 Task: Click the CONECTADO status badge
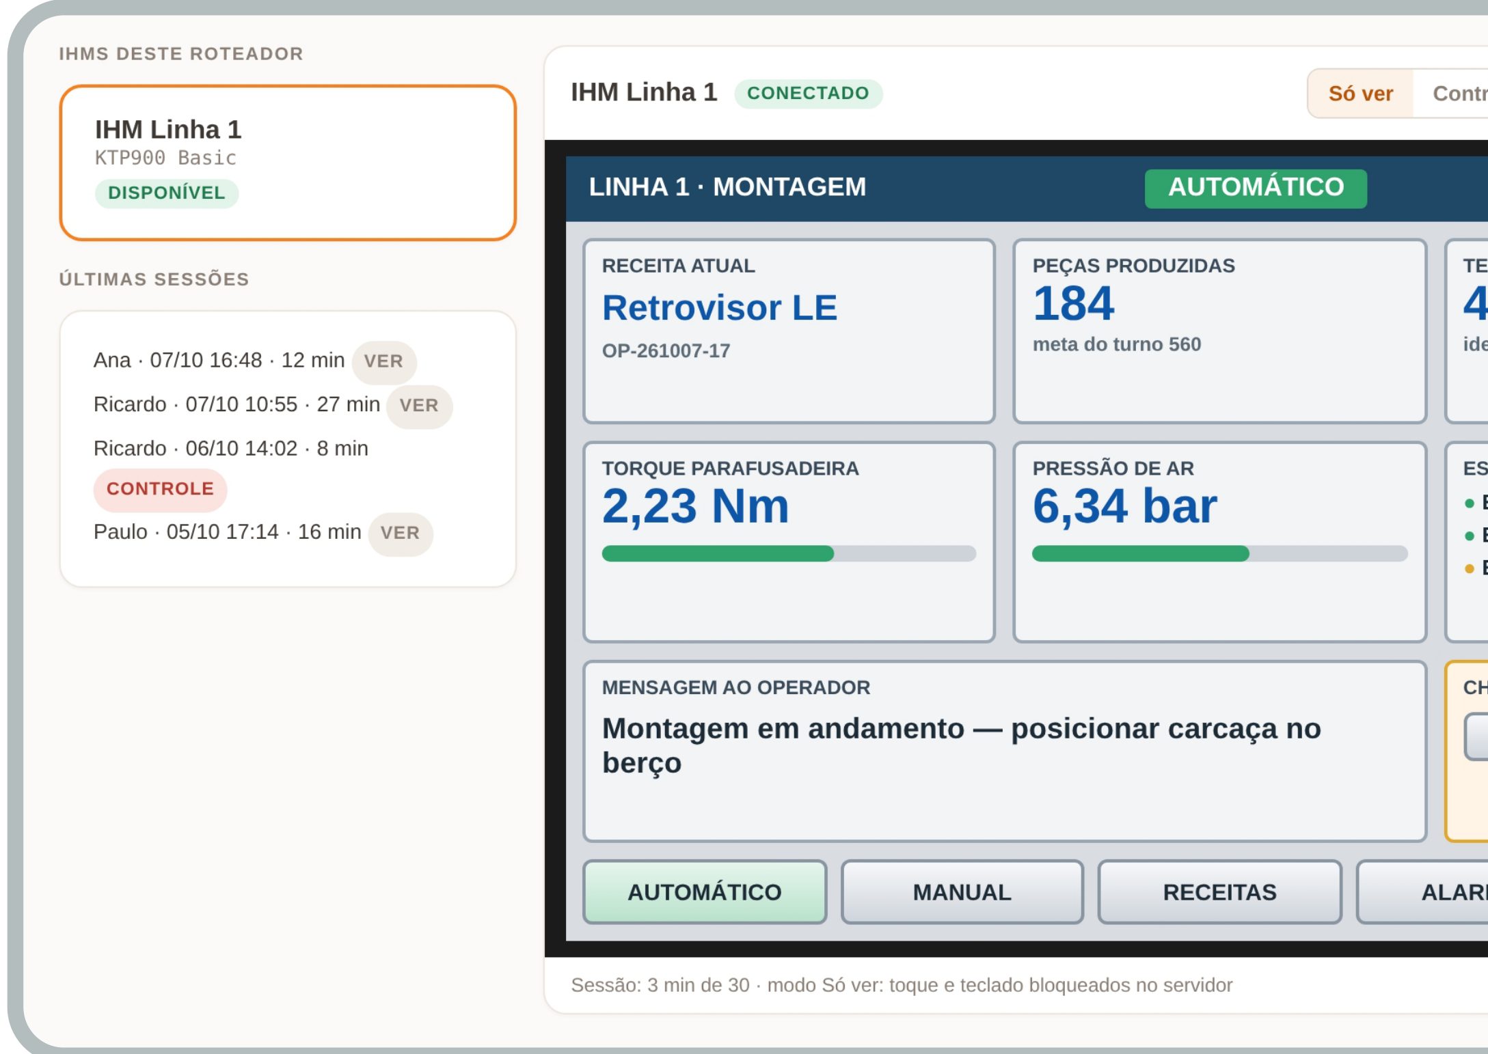(x=808, y=93)
